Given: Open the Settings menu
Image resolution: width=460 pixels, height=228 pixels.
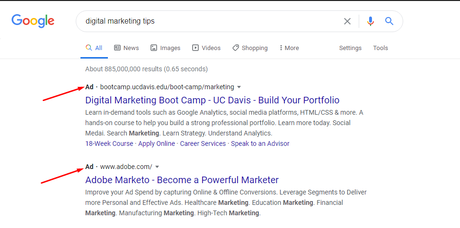Looking at the screenshot, I should [x=350, y=48].
